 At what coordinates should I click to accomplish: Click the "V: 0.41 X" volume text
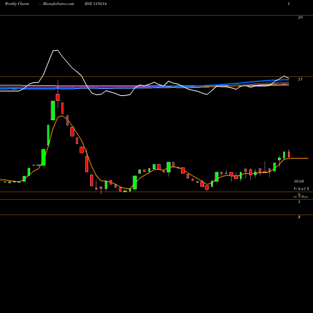coord(301,189)
